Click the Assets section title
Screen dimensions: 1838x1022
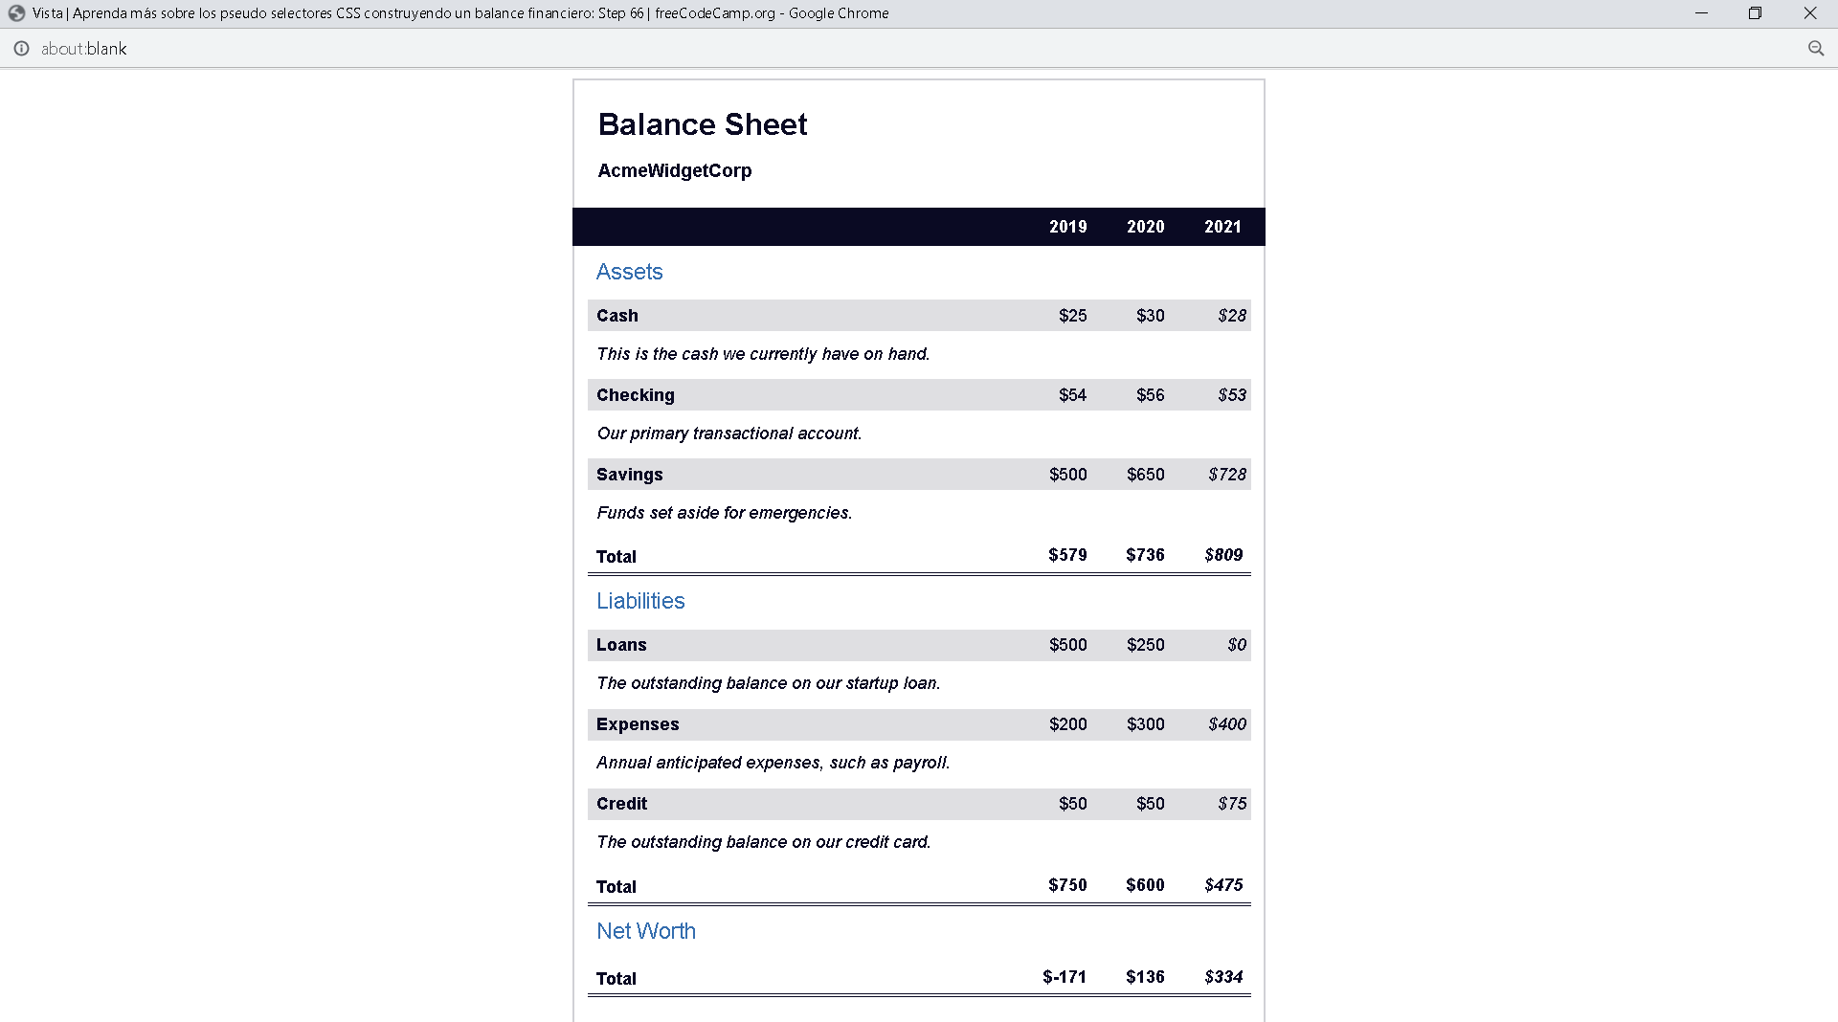click(629, 272)
